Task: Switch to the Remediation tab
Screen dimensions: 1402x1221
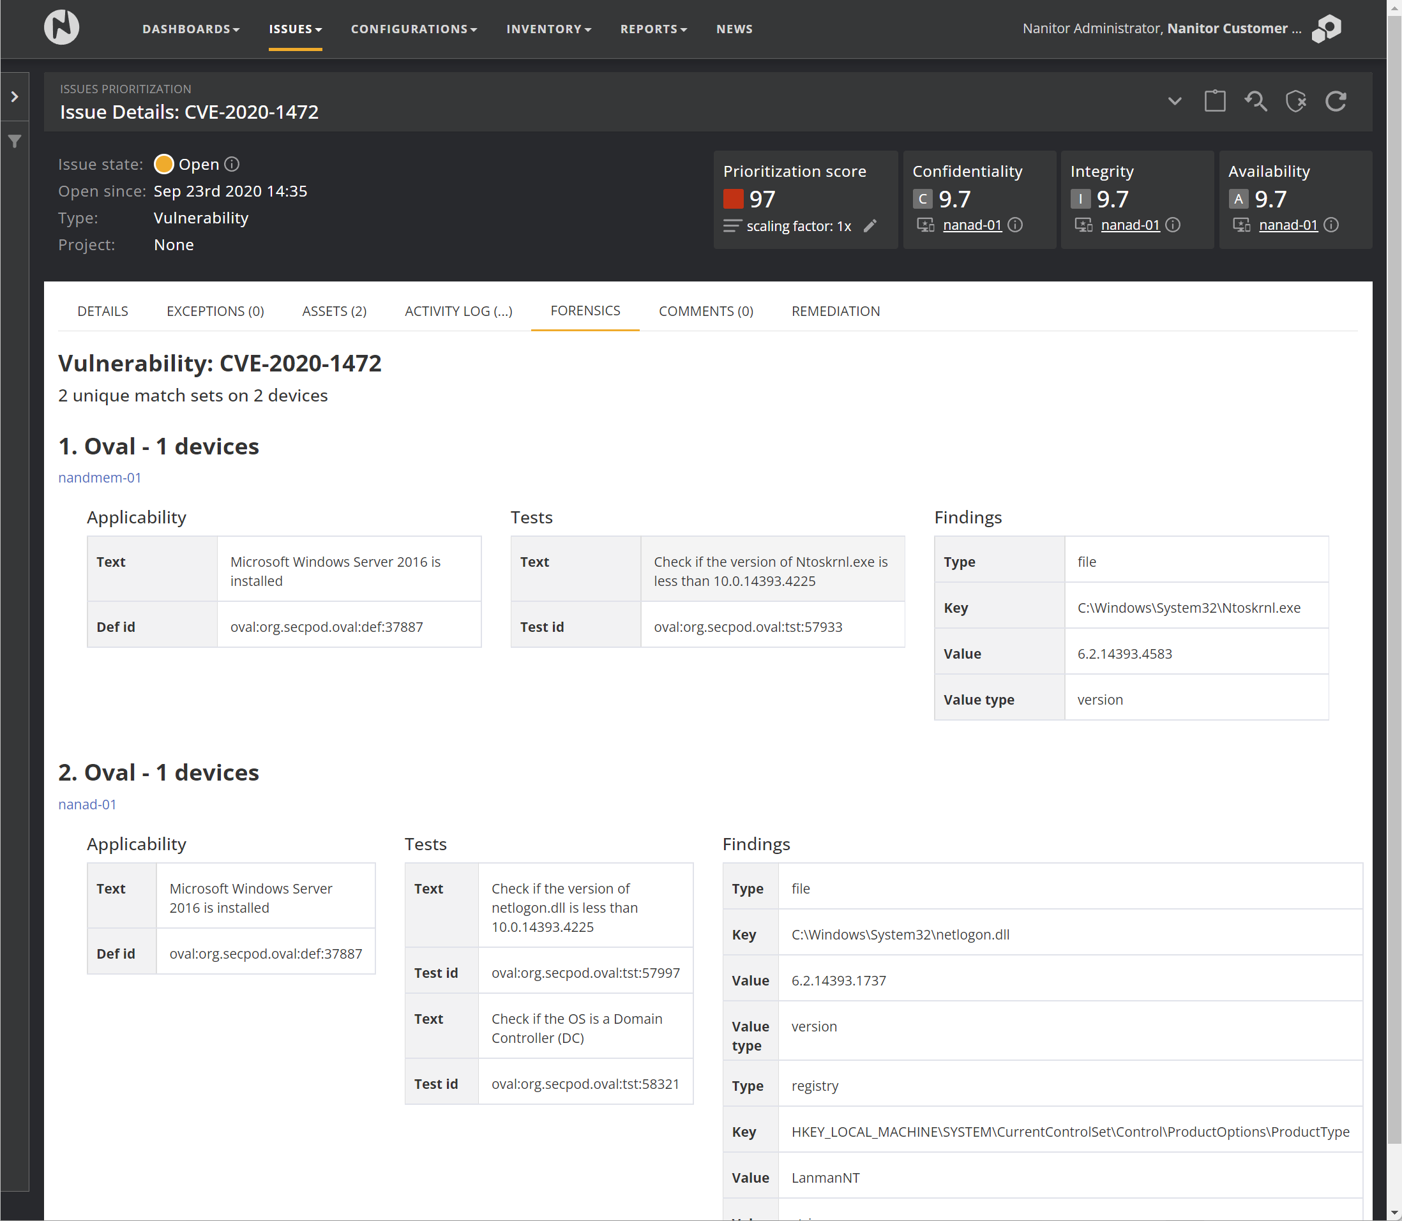Action: click(835, 311)
